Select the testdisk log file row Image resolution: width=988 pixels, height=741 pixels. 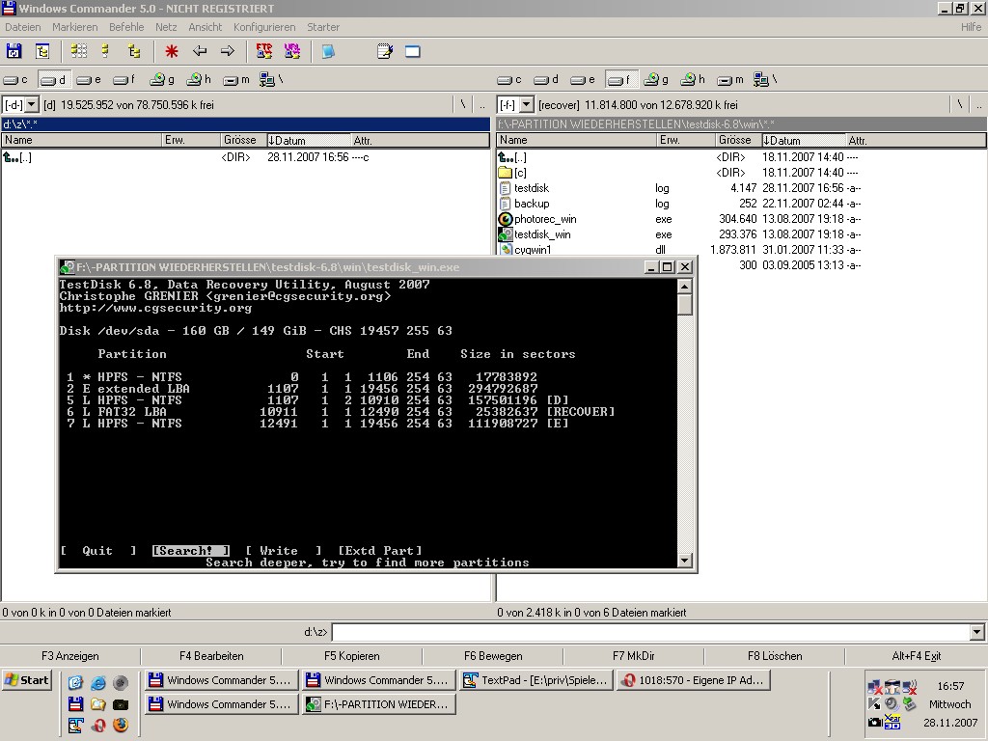679,188
